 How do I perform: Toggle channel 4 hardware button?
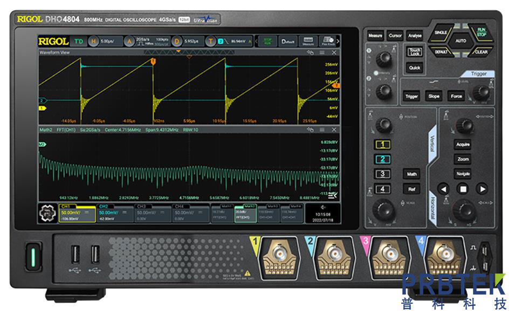coord(383,189)
